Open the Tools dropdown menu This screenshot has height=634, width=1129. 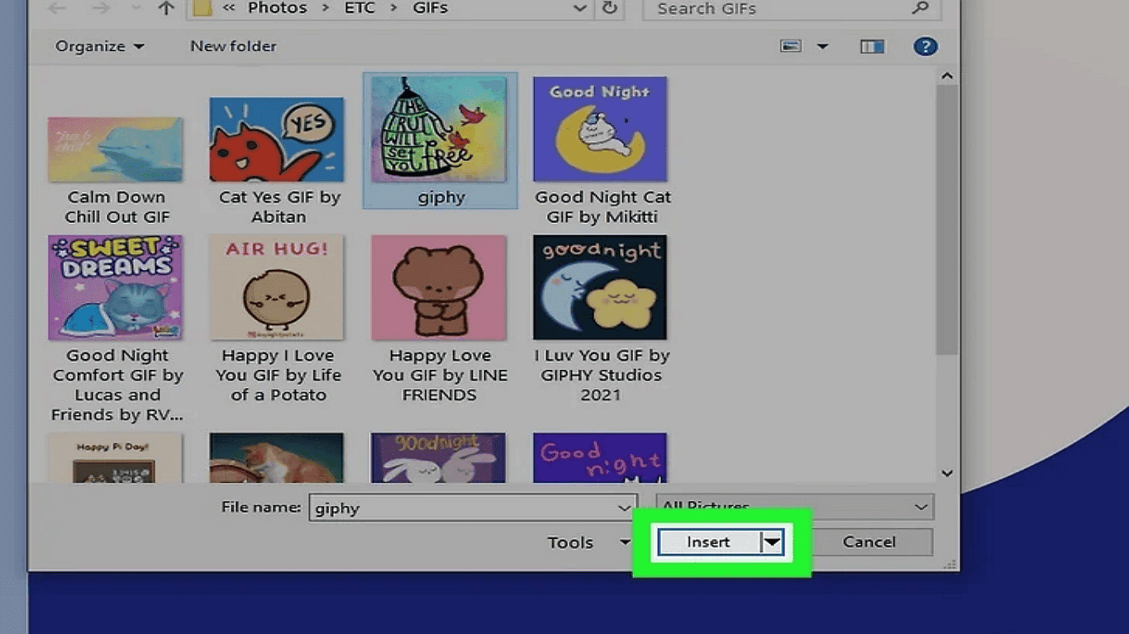click(588, 542)
